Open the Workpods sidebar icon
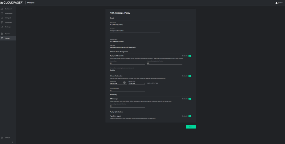The width and height of the screenshot is (285, 144). click(x=2, y=18)
